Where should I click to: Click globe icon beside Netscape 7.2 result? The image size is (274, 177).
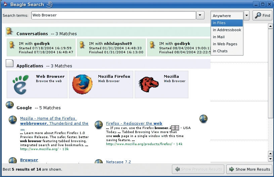point(99,161)
